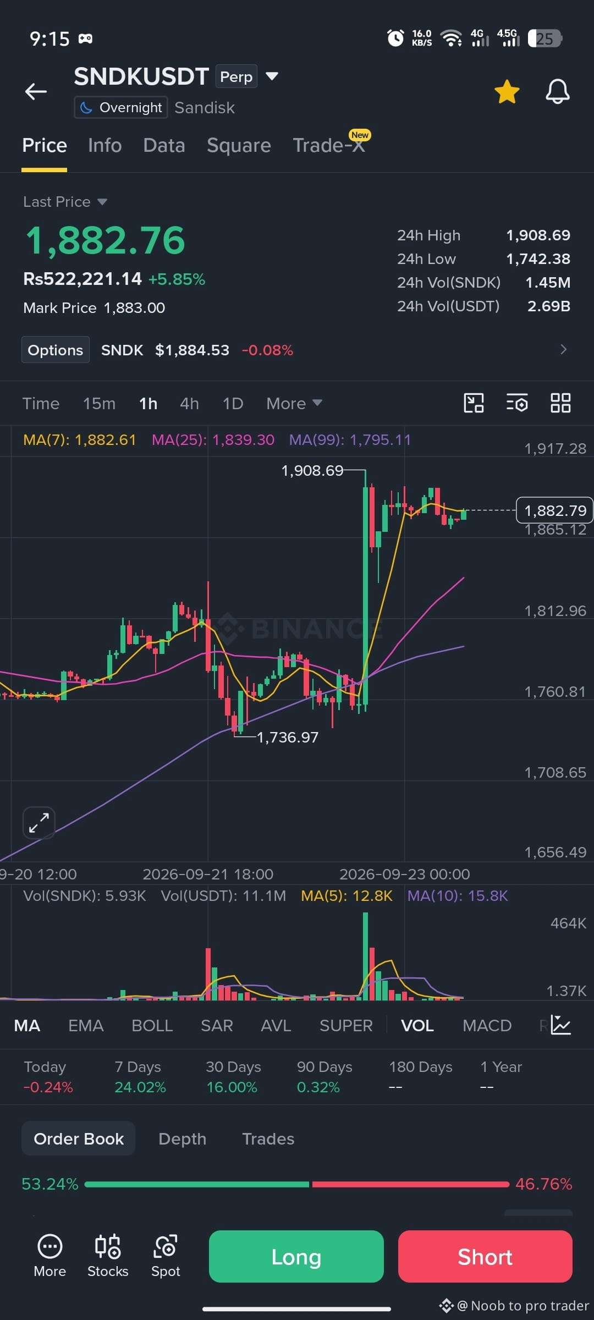Viewport: 594px width, 1320px height.
Task: Expand chart to fullscreen
Action: pyautogui.click(x=39, y=823)
